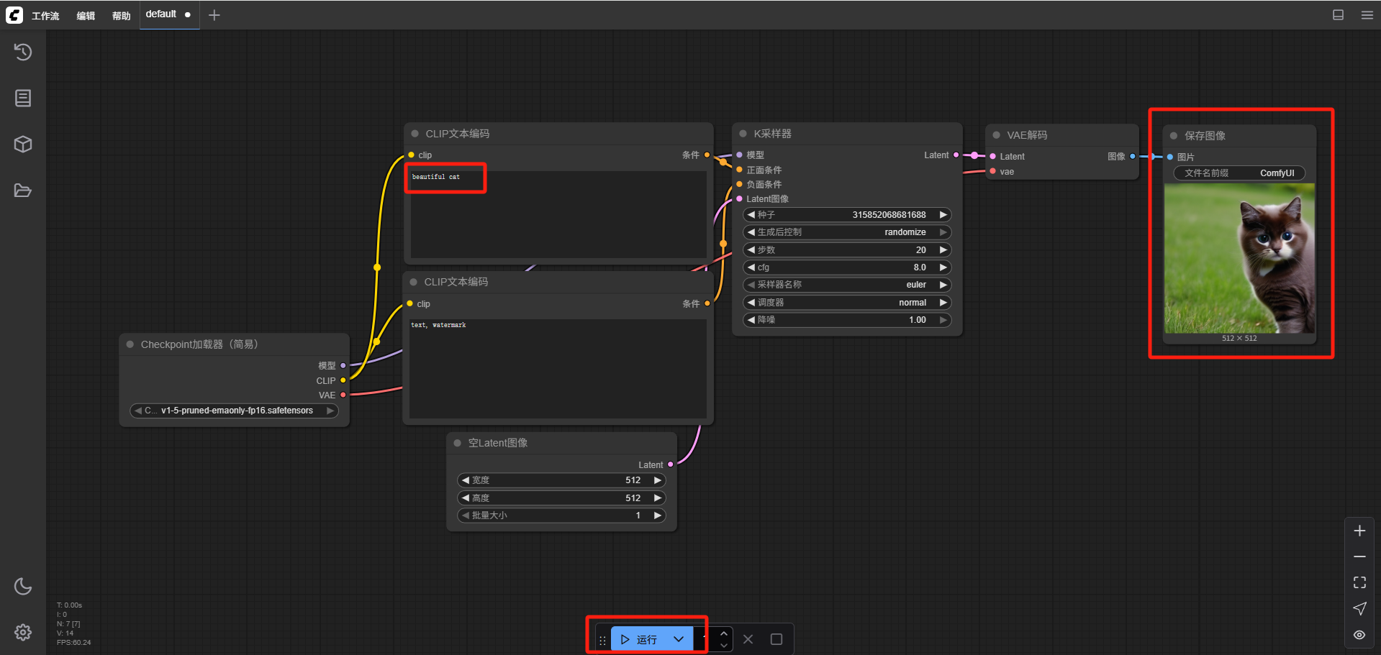Toggle link visibility eye icon
Viewport: 1381px width, 655px height.
click(x=1359, y=635)
